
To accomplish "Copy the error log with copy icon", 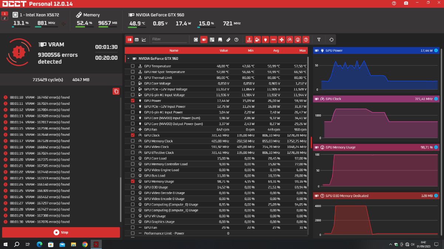I will coord(116,91).
